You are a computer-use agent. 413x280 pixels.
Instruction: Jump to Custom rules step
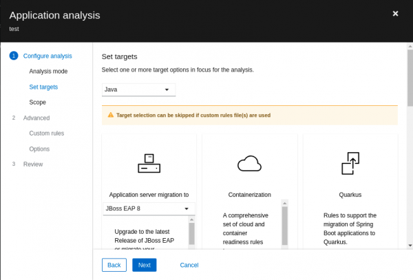47,133
